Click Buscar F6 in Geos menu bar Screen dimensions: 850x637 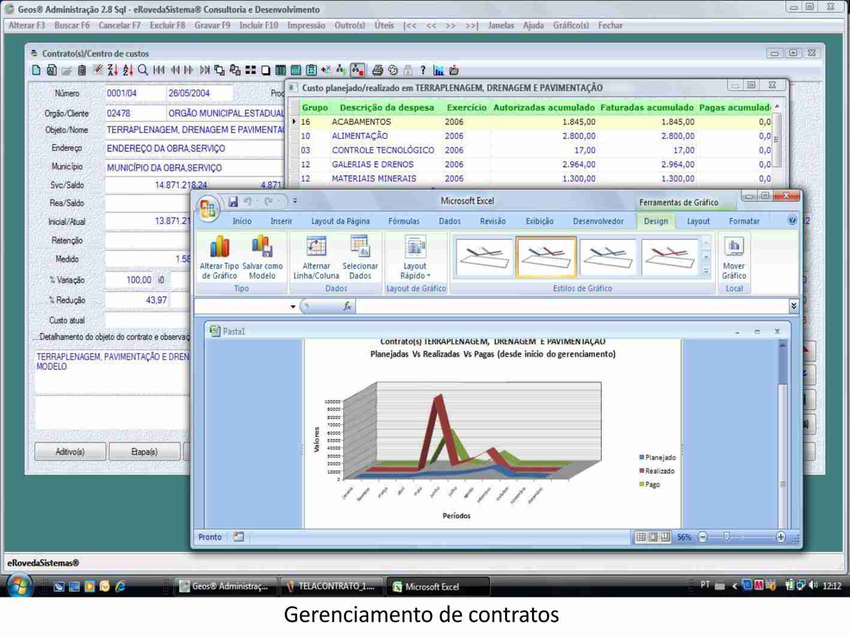pyautogui.click(x=72, y=25)
